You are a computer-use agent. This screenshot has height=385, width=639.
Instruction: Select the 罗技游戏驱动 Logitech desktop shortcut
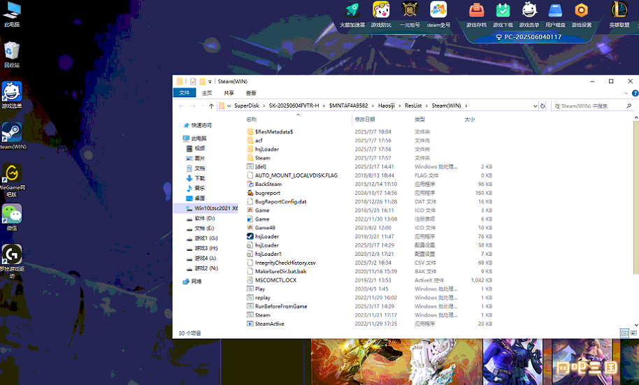click(x=12, y=261)
